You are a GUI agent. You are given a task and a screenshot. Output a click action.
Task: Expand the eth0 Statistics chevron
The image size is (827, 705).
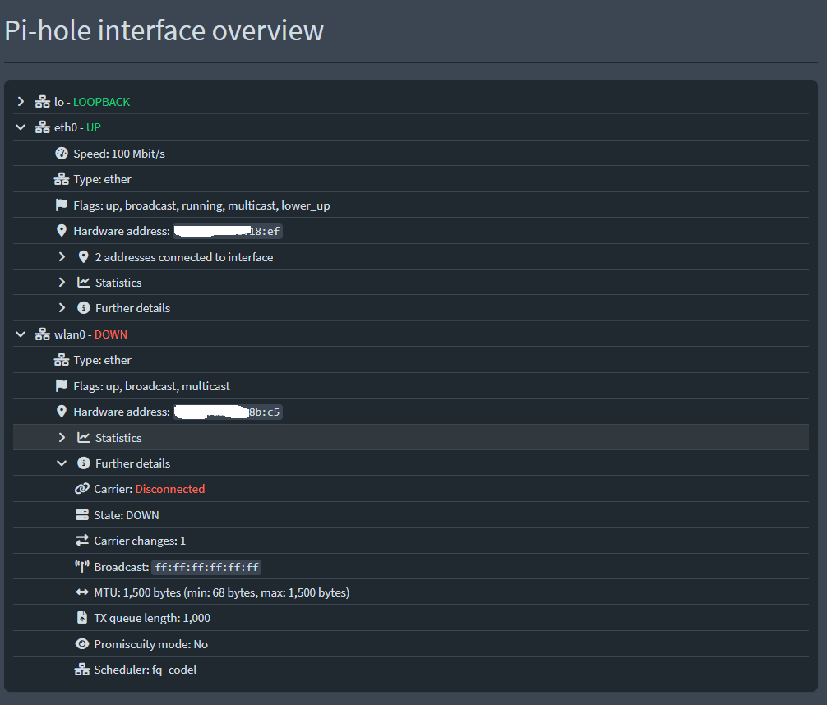pyautogui.click(x=62, y=282)
